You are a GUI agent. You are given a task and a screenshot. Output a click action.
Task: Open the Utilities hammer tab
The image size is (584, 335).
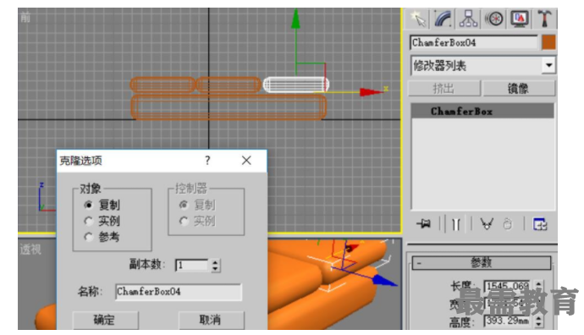point(544,19)
